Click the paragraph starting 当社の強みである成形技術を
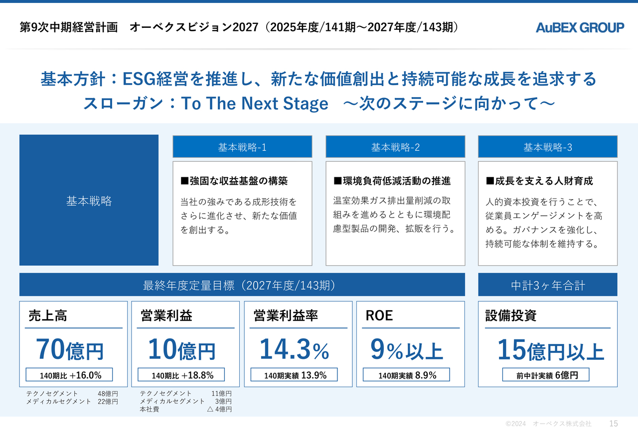This screenshot has width=638, height=441. (x=239, y=216)
